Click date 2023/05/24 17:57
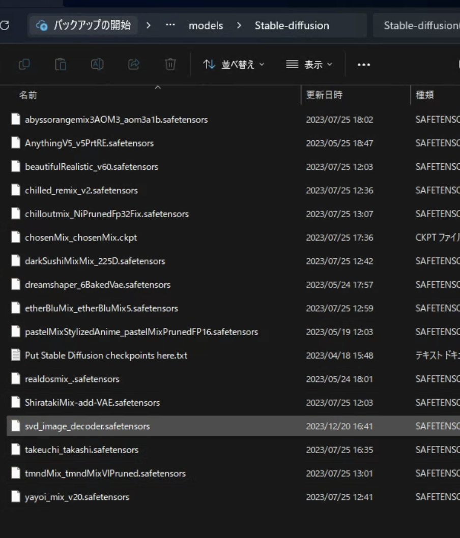This screenshot has height=538, width=460. 339,285
